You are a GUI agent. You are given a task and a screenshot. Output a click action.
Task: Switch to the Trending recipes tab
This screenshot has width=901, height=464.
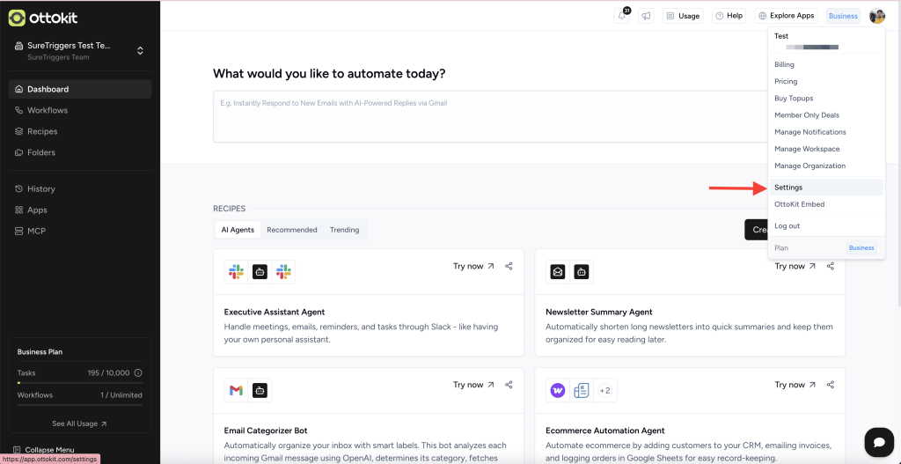point(344,230)
